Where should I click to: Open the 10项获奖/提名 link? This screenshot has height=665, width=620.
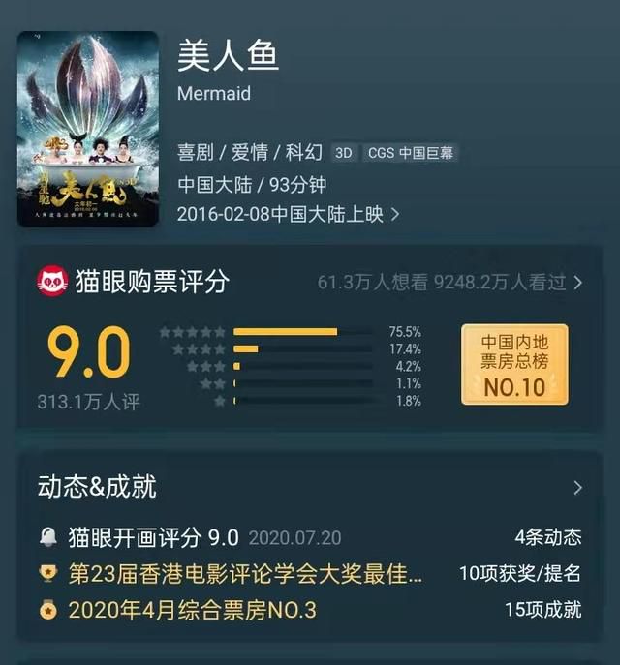click(x=520, y=573)
